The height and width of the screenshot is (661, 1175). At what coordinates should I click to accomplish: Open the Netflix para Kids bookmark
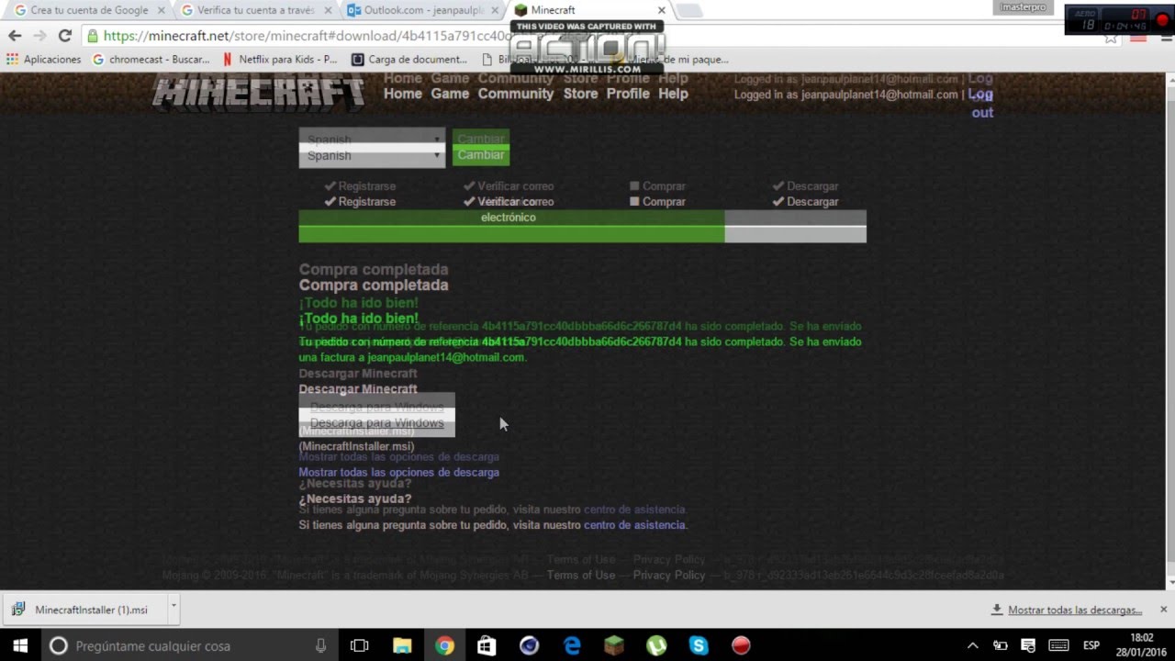[280, 59]
